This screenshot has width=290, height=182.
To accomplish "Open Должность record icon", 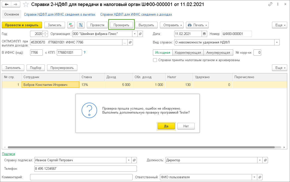I will coord(265,160).
